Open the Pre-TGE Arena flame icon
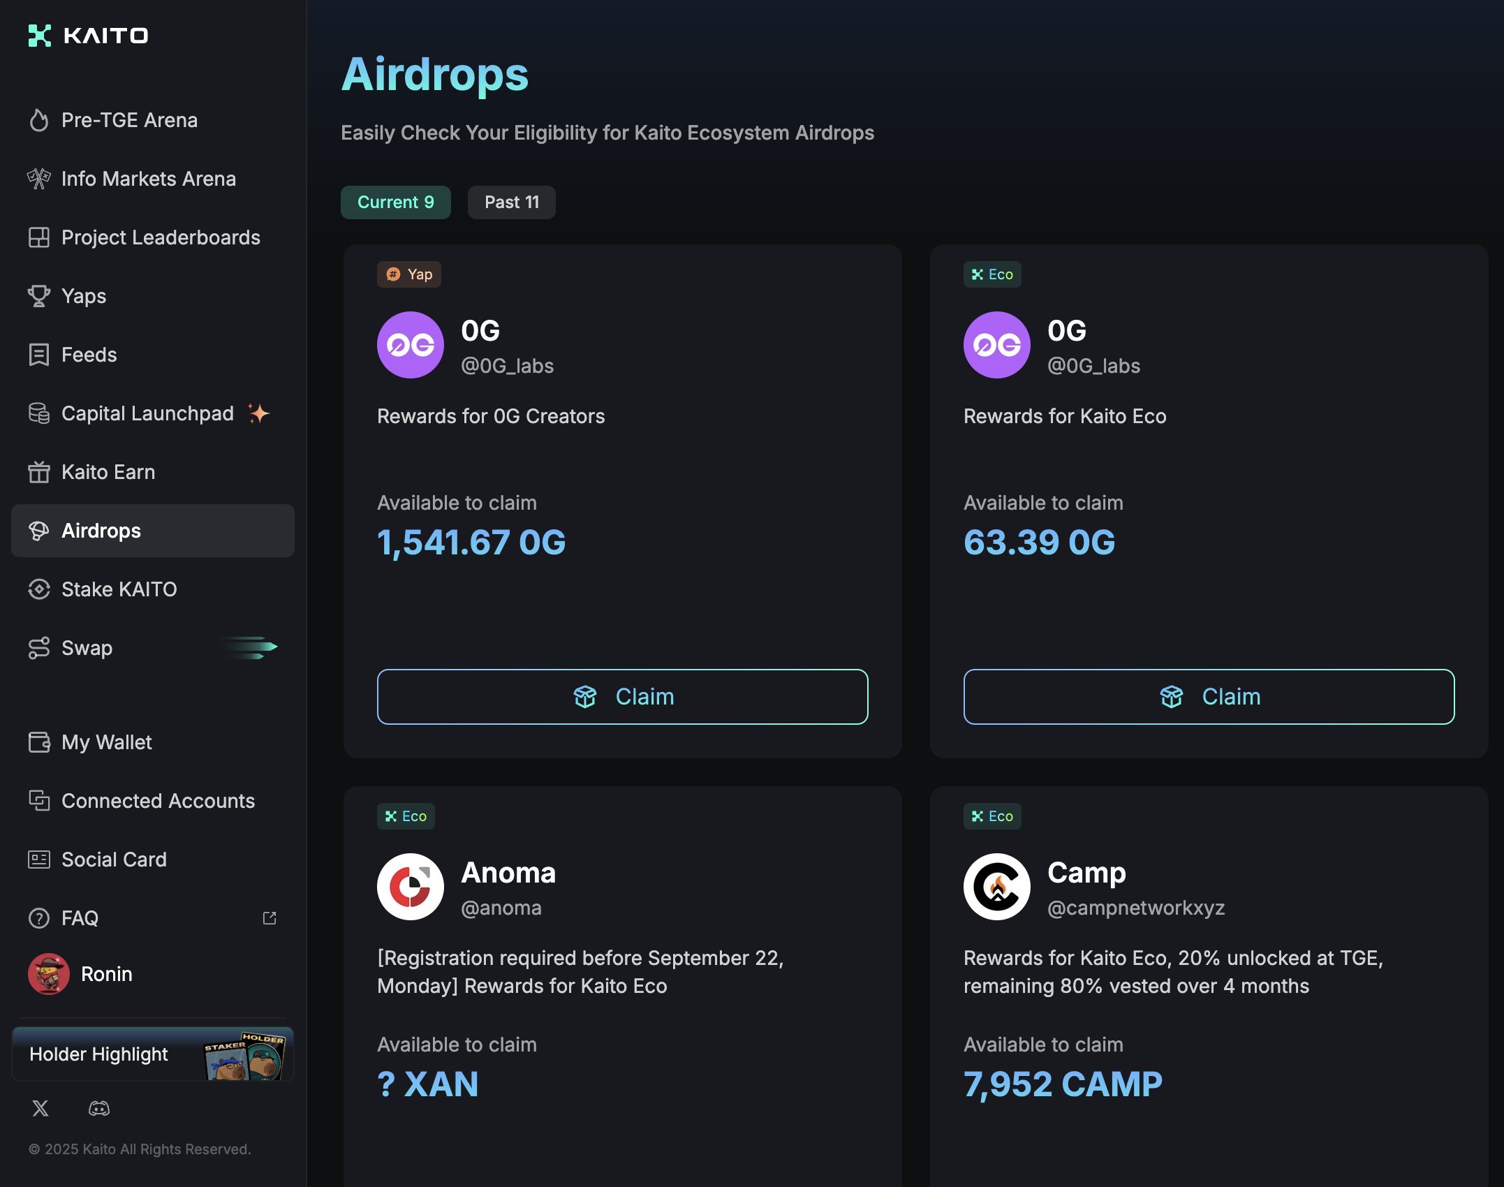1504x1187 pixels. pos(40,120)
